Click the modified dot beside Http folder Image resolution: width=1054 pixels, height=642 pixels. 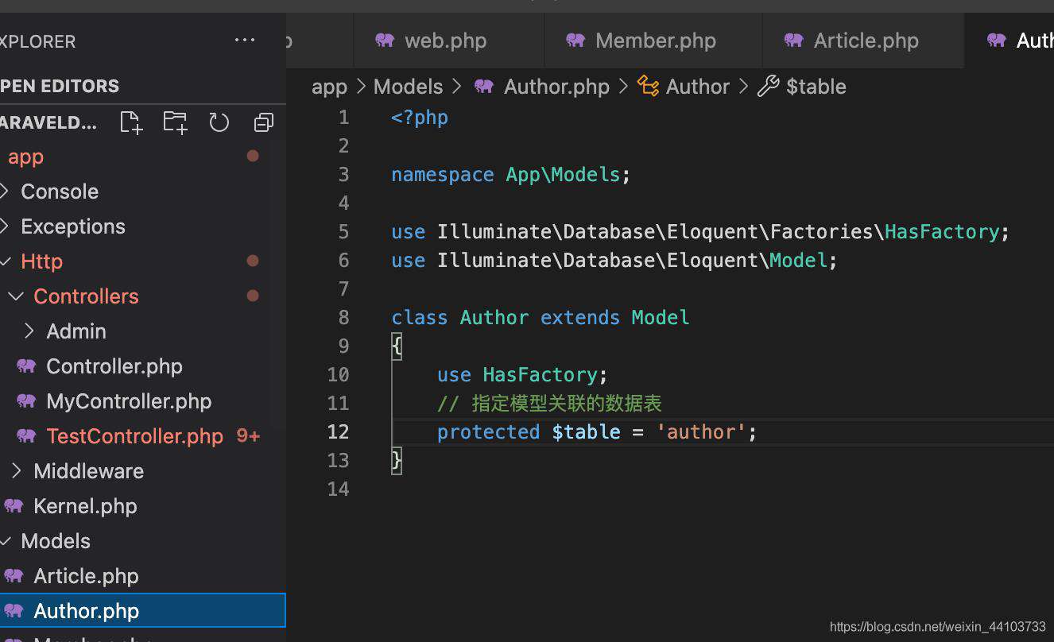point(253,261)
